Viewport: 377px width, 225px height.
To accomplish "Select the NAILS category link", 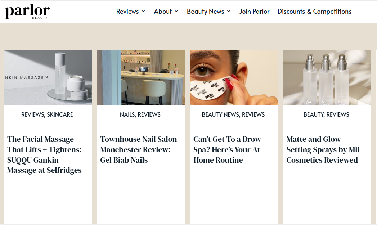I will (128, 115).
